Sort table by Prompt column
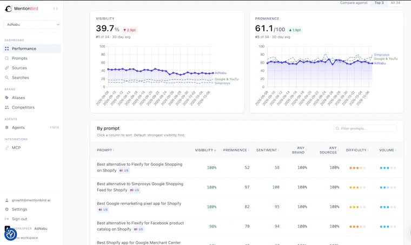Image resolution: width=411 pixels, height=245 pixels. (105, 150)
